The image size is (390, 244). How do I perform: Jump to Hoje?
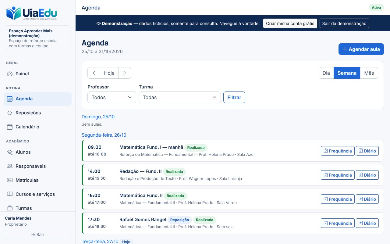click(109, 73)
